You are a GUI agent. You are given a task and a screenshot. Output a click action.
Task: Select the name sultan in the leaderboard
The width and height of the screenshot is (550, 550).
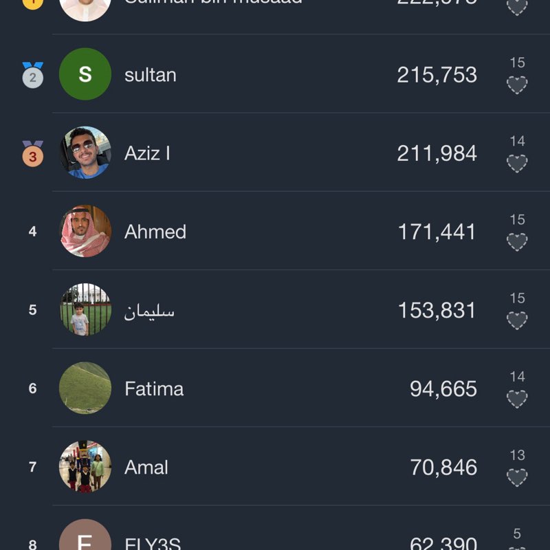151,75
